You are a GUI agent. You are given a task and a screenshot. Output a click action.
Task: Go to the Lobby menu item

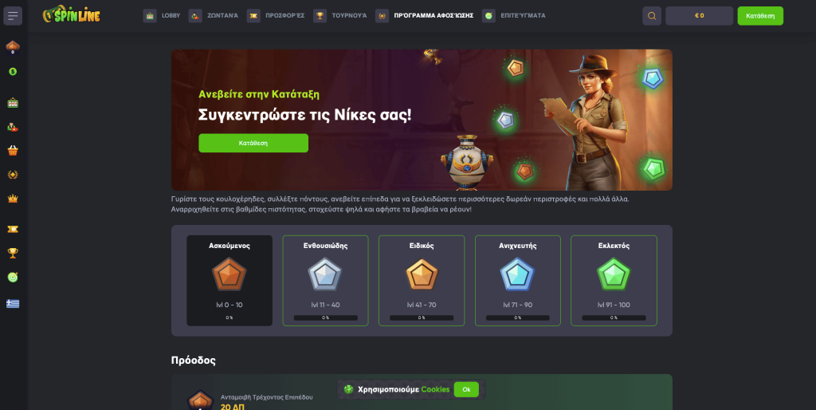[162, 16]
